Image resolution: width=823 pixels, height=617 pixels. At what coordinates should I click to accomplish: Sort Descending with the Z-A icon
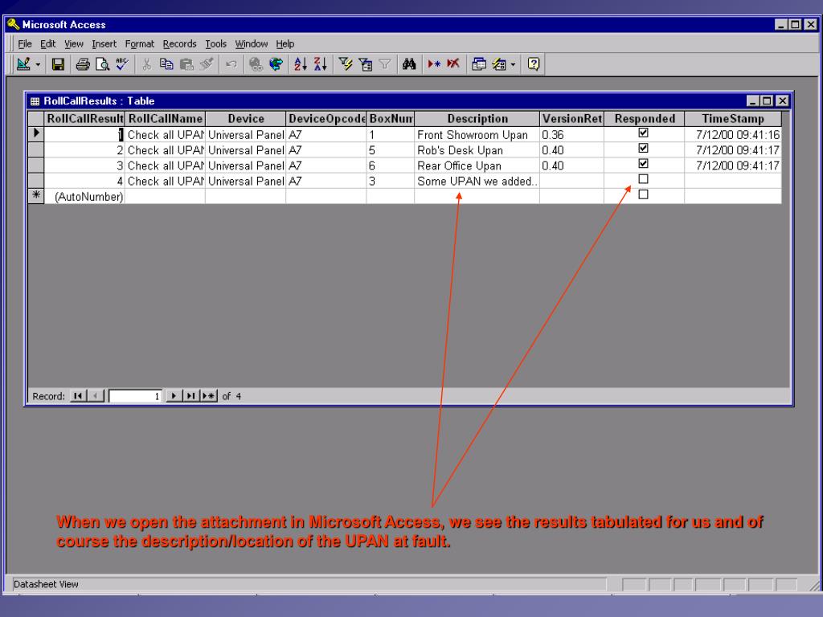[320, 64]
